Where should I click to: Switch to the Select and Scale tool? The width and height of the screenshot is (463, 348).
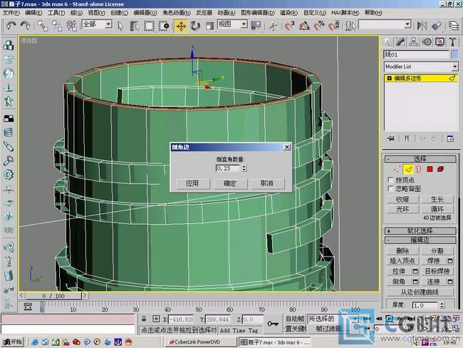point(209,26)
